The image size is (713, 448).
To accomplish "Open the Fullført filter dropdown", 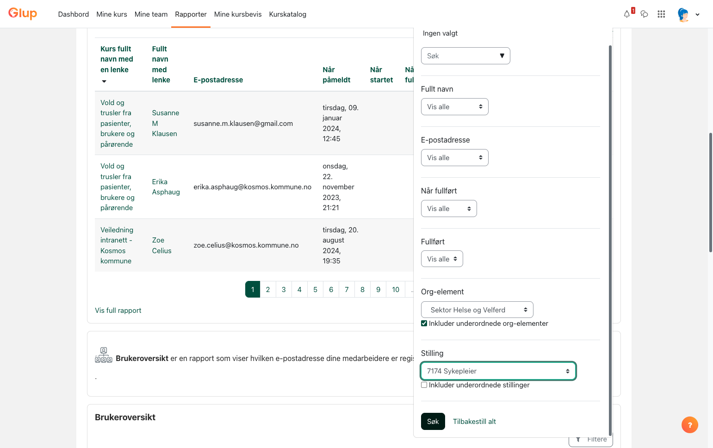I will tap(442, 259).
